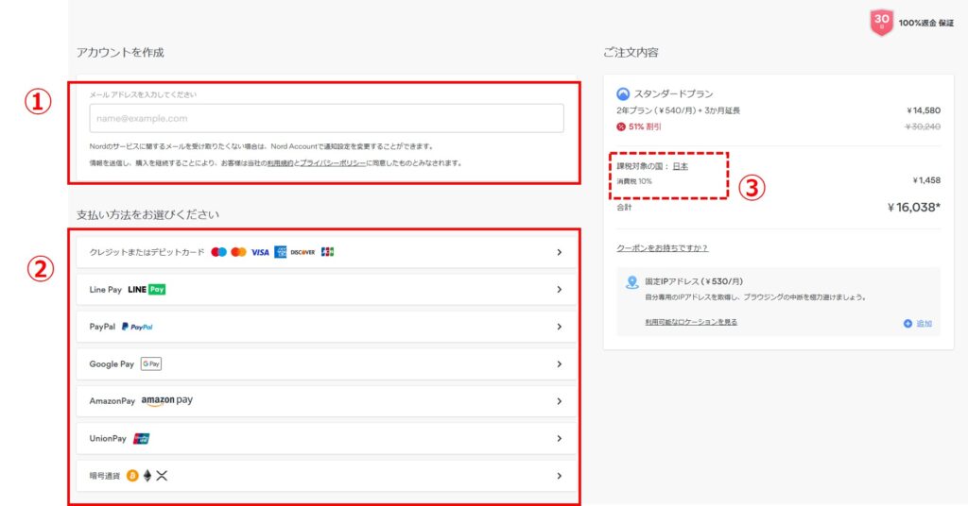Screen dimensions: 968x506
Task: Click the tax amount ¥1,458
Action: click(926, 180)
